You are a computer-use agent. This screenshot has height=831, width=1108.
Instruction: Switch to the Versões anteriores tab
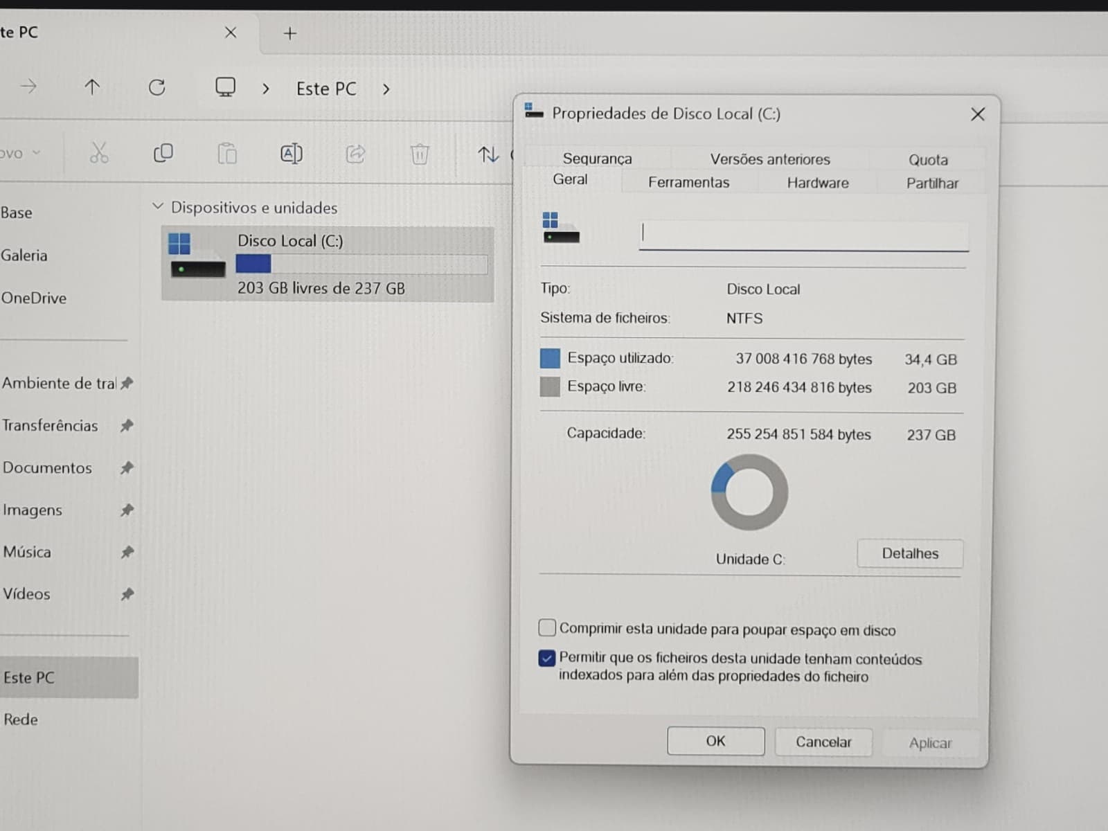(x=770, y=159)
